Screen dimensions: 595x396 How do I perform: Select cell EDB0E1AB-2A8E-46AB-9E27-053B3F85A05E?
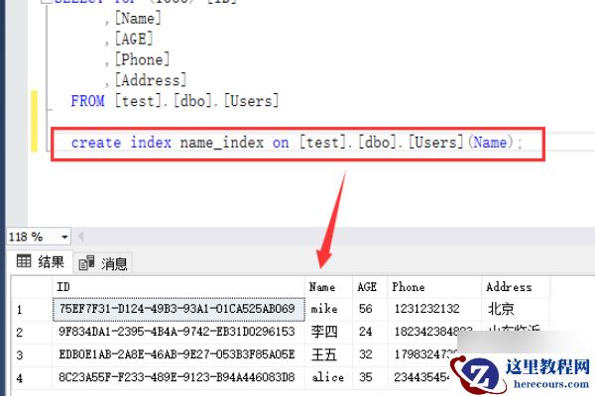click(178, 354)
